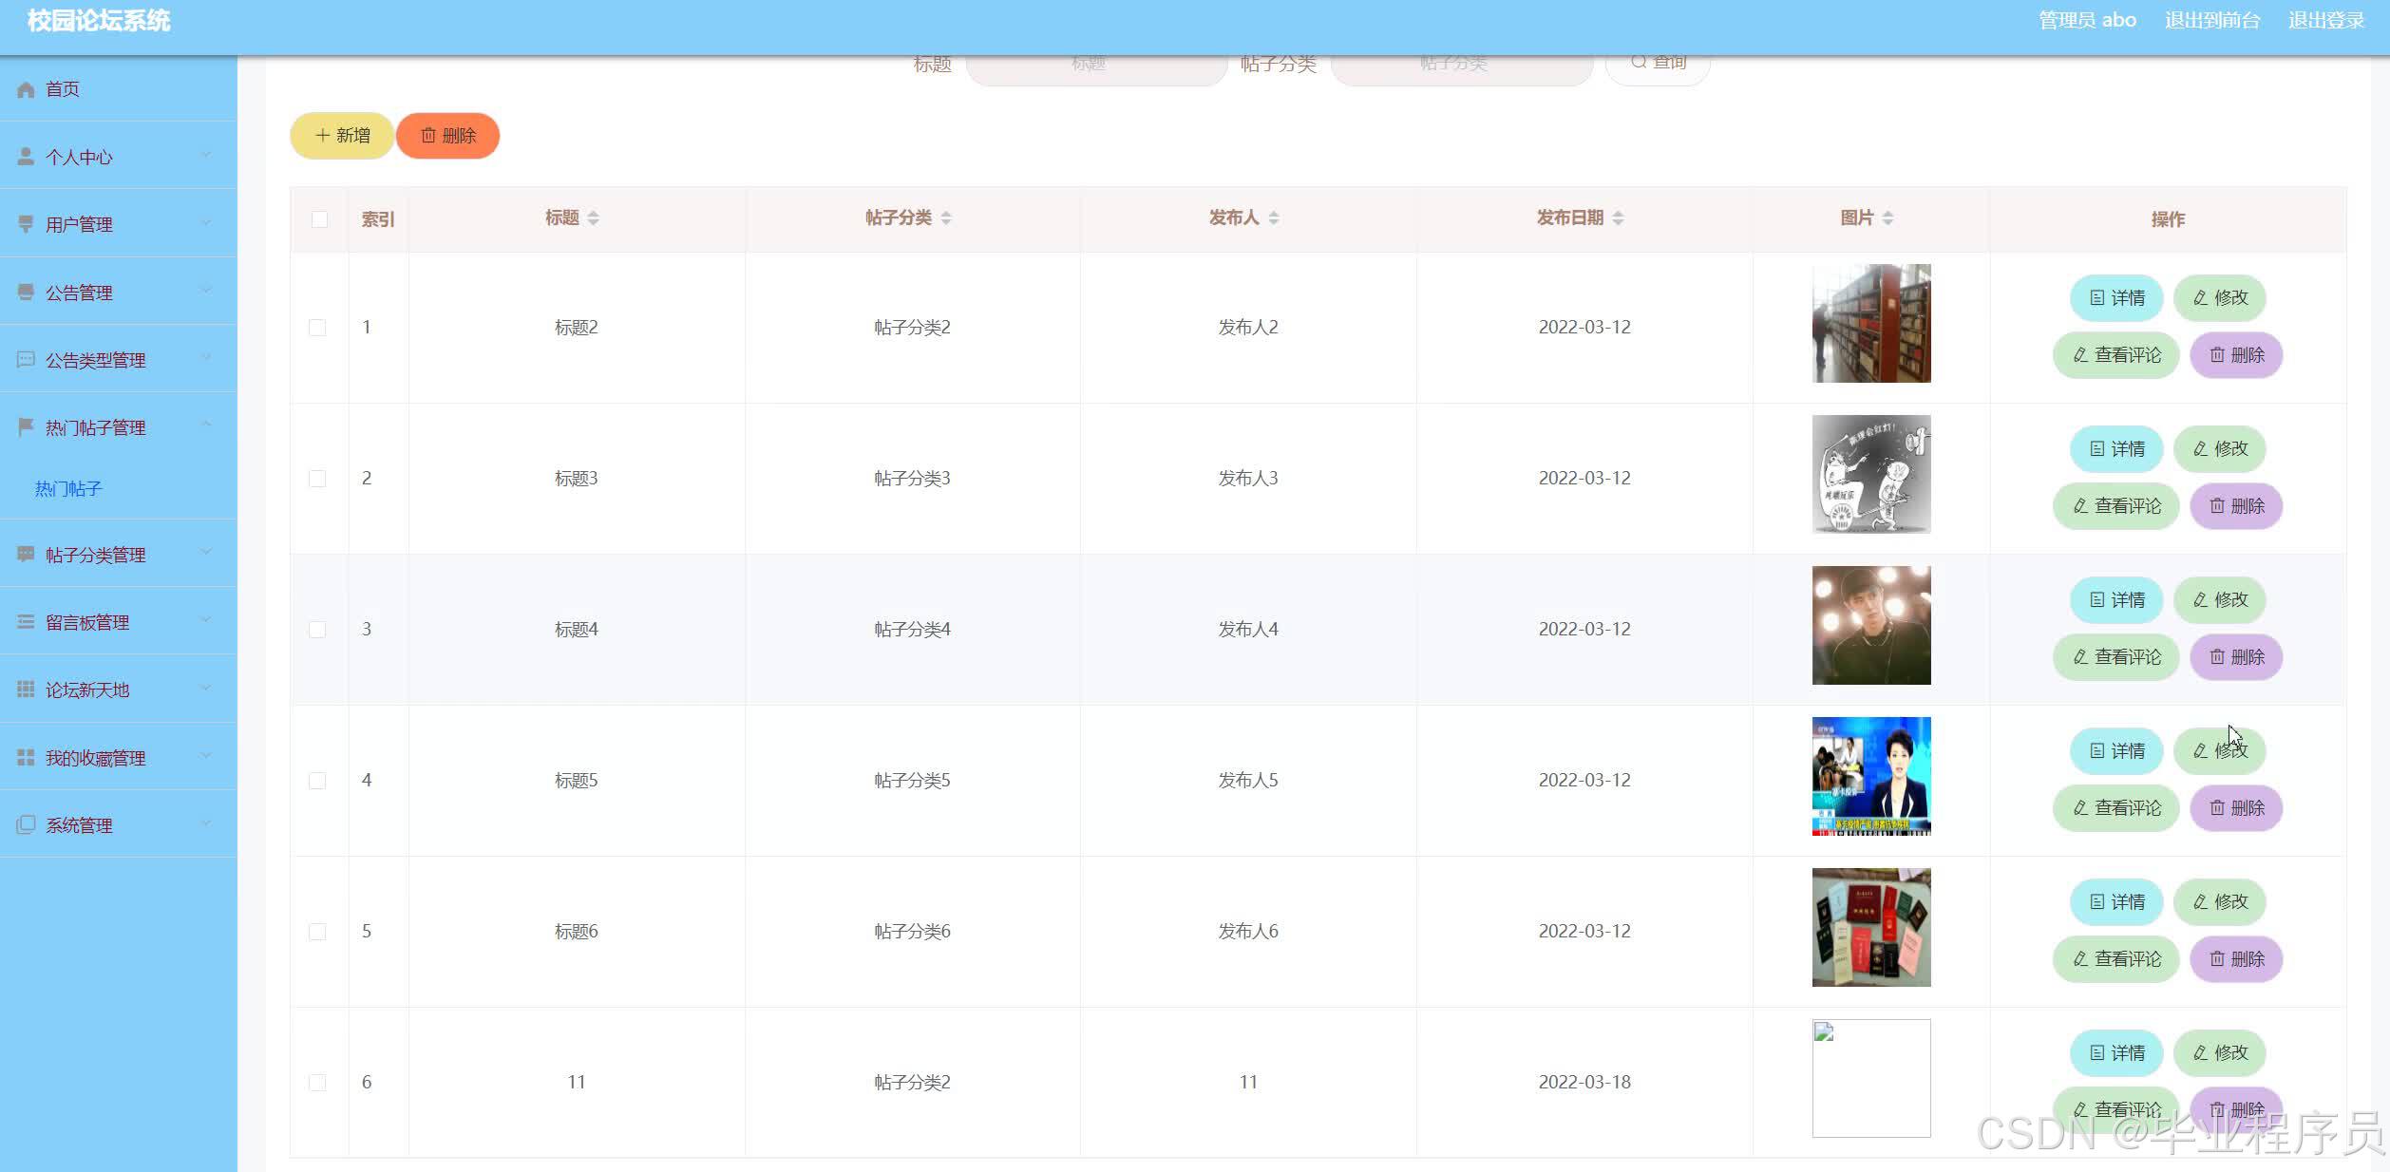Open the library thumbnail image in row 1
This screenshot has width=2390, height=1172.
(1870, 324)
